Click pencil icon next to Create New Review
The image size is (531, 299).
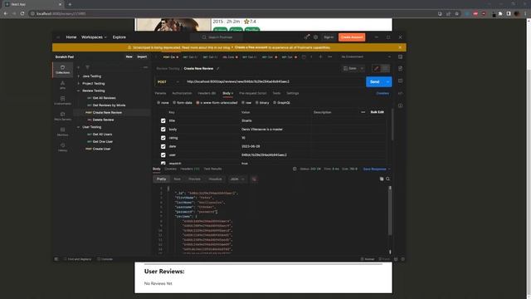pos(217,68)
